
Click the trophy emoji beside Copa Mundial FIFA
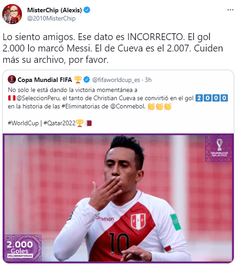tap(78, 80)
